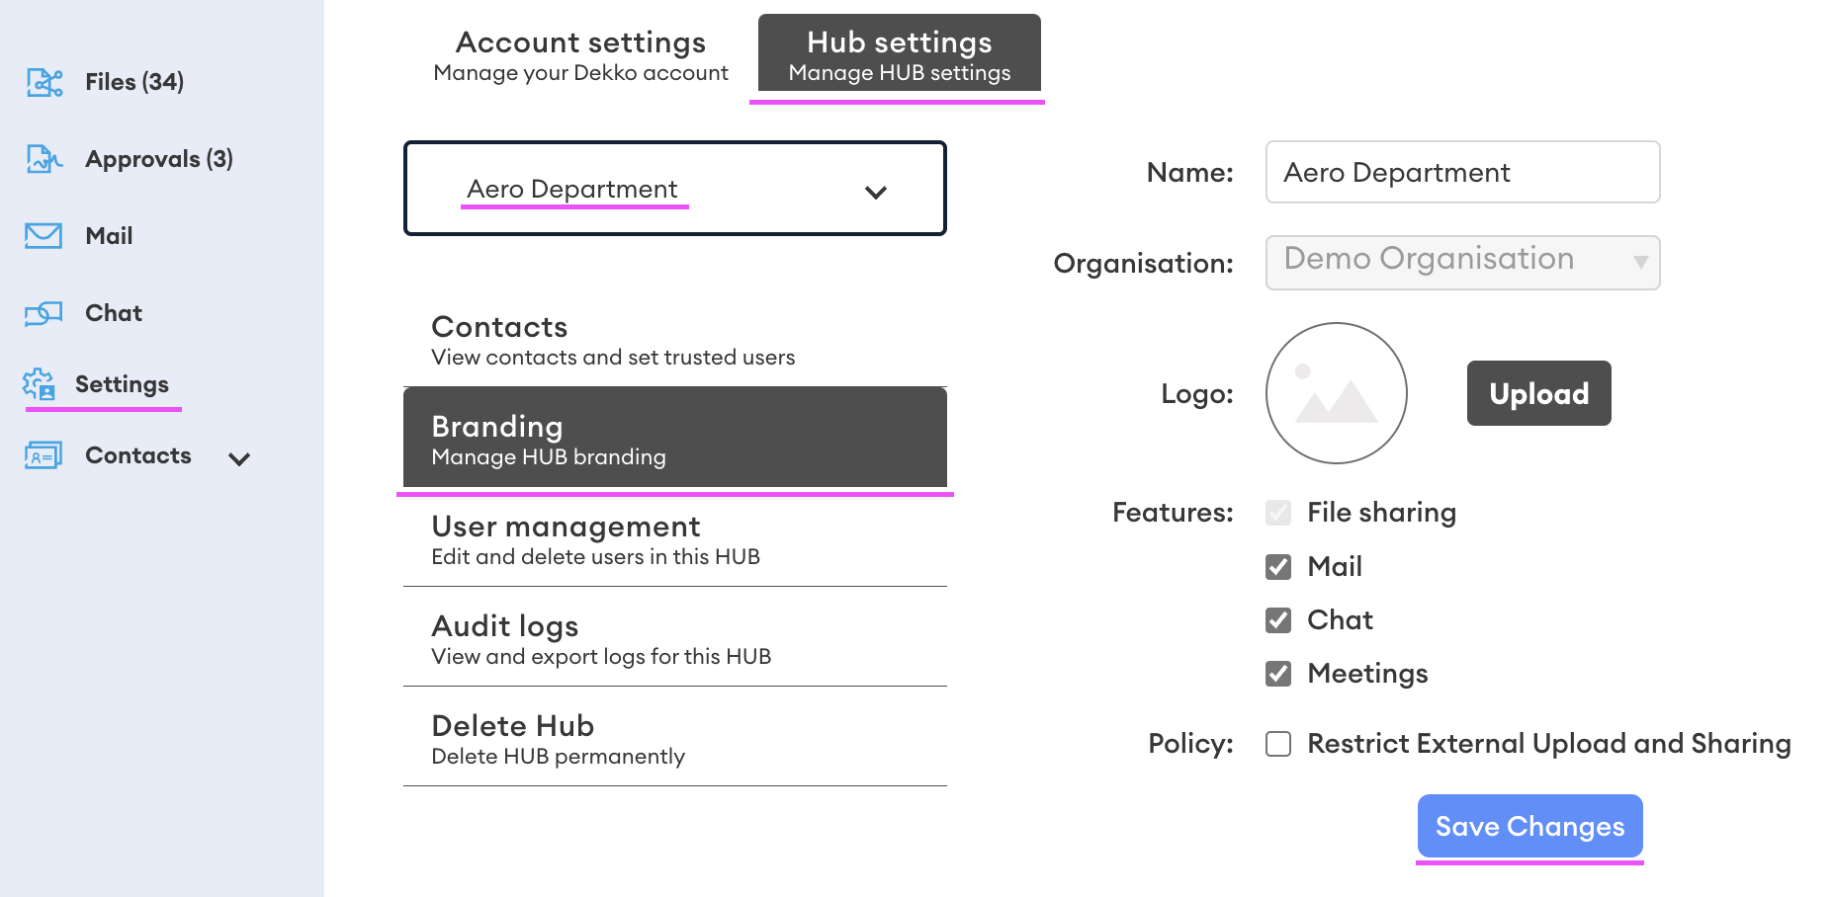The image size is (1833, 897).
Task: Enable Restrict External Upload and Sharing
Action: tap(1278, 743)
